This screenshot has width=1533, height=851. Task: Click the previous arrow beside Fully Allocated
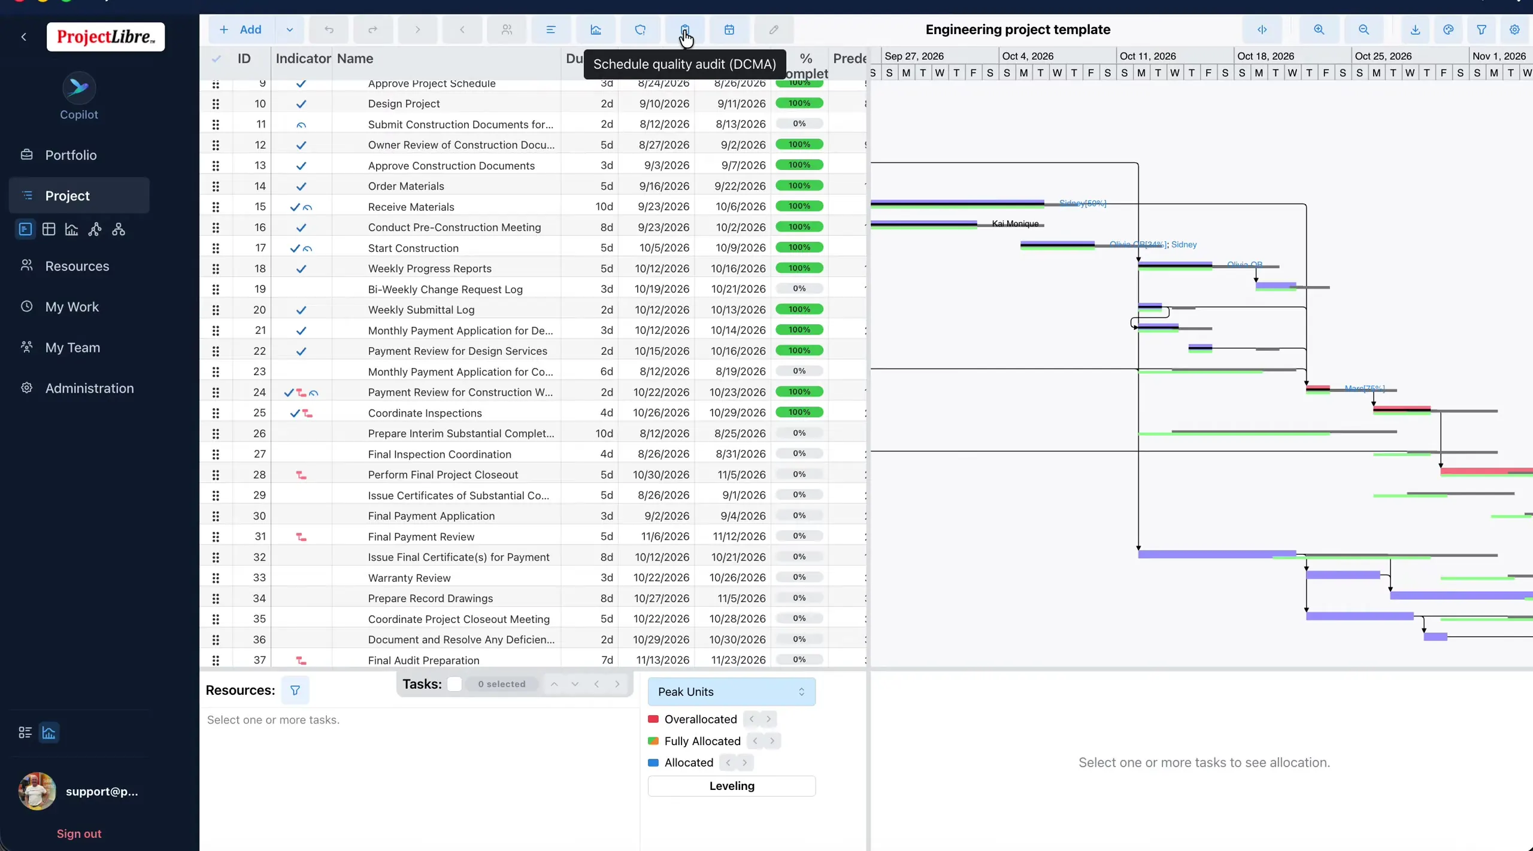[755, 741]
